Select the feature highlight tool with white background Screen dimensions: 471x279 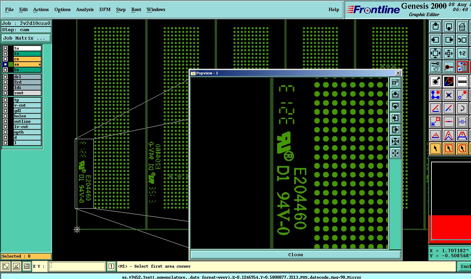click(435, 81)
